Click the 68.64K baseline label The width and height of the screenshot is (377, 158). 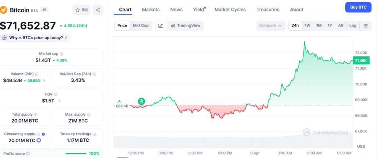pos(122,106)
